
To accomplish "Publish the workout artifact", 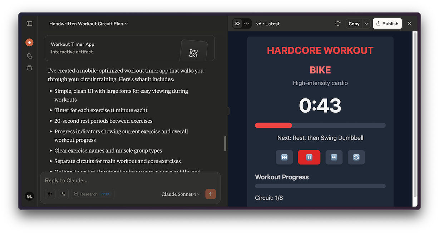I will click(x=387, y=24).
